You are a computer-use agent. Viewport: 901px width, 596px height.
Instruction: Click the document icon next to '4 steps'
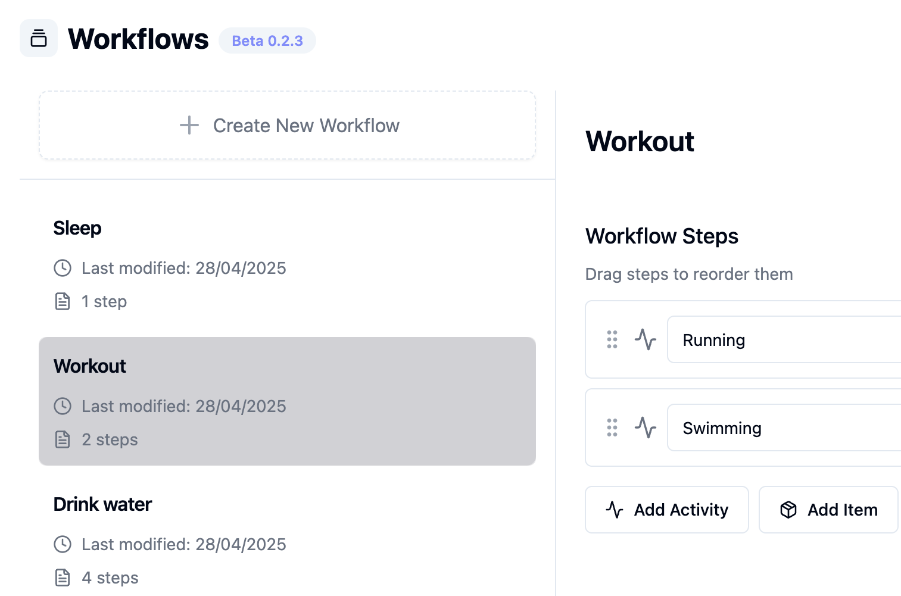[63, 577]
